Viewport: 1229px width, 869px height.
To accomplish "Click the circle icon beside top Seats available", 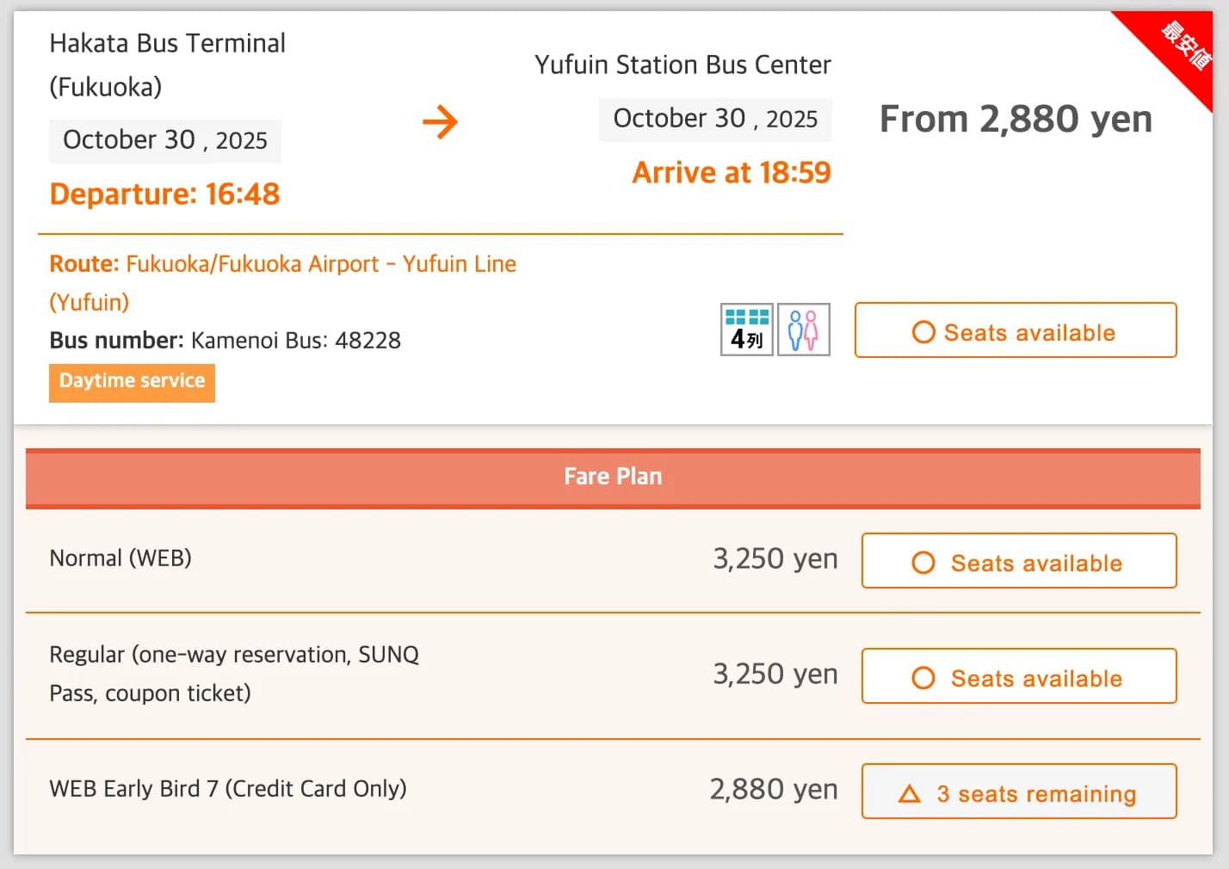I will point(923,331).
